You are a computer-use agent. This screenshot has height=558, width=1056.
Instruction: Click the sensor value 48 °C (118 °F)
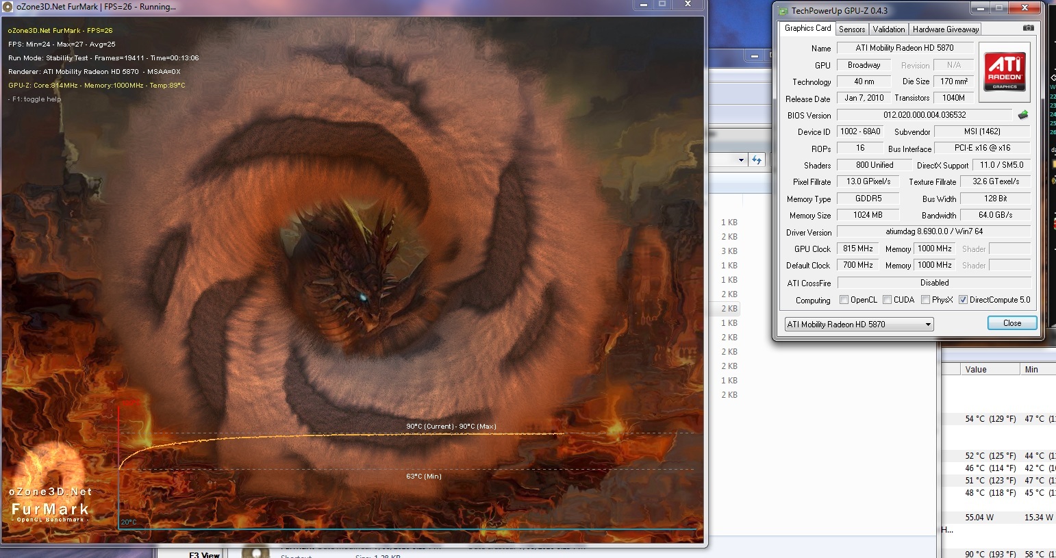coord(990,493)
